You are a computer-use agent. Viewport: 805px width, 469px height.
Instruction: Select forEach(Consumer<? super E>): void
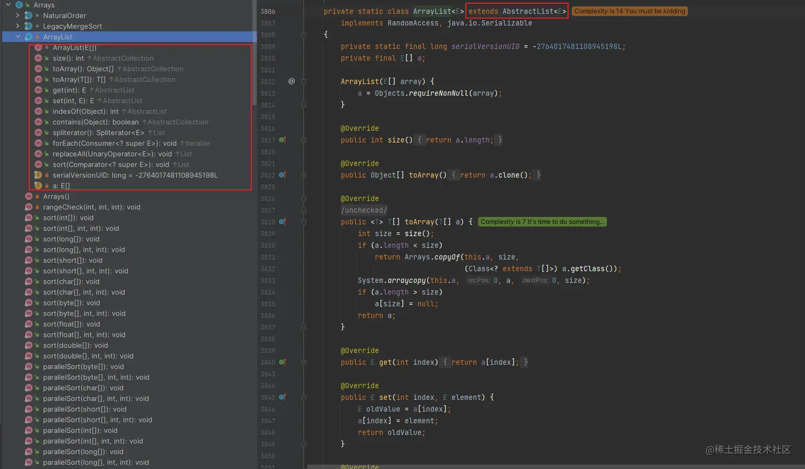click(131, 143)
